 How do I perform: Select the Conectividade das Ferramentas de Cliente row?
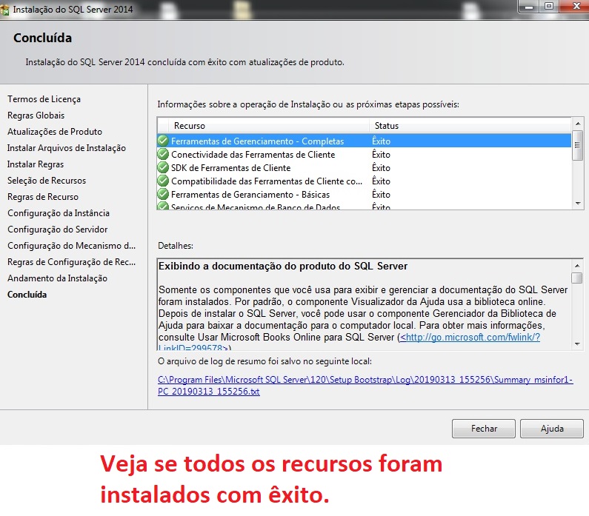364,155
